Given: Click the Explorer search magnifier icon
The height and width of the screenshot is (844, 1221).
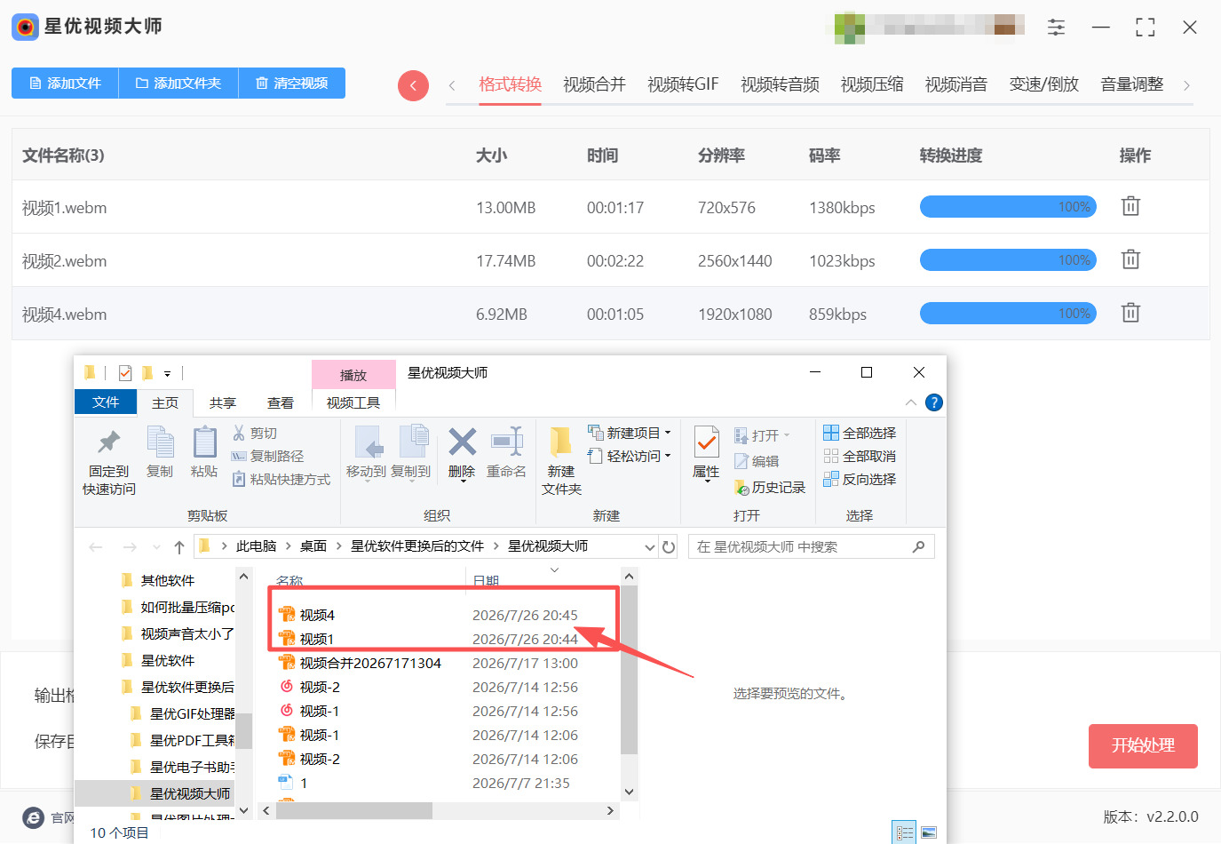Looking at the screenshot, I should tap(919, 546).
